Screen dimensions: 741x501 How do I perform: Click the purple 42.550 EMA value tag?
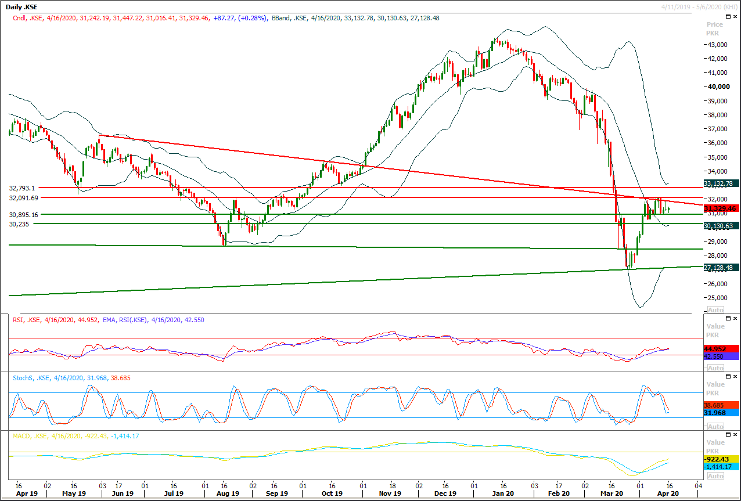coord(721,356)
